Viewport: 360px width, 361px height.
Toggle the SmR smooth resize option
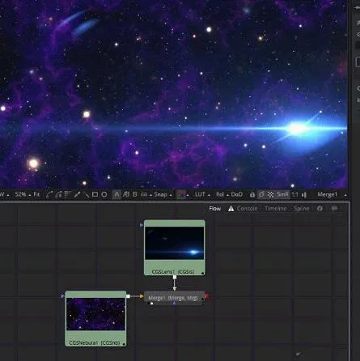pyautogui.click(x=282, y=194)
